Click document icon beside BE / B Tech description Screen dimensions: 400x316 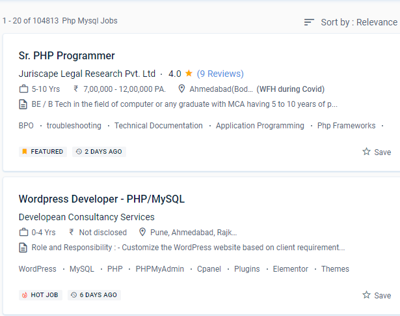pos(23,104)
